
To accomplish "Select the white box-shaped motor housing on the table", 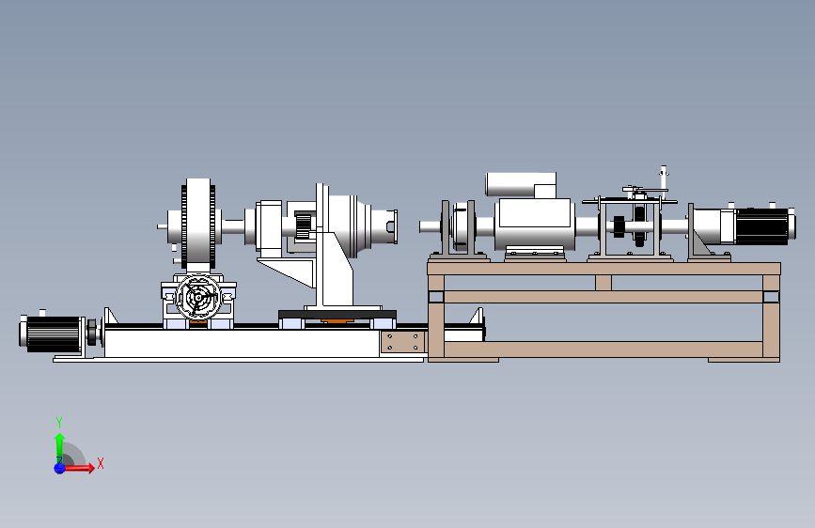I will pos(534,224).
